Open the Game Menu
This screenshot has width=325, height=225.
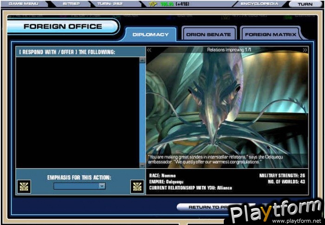23,4
